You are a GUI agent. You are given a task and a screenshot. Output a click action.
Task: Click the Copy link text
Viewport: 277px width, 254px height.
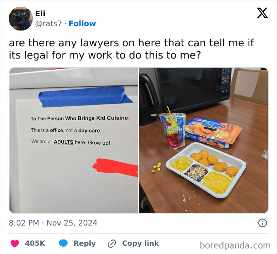(140, 243)
